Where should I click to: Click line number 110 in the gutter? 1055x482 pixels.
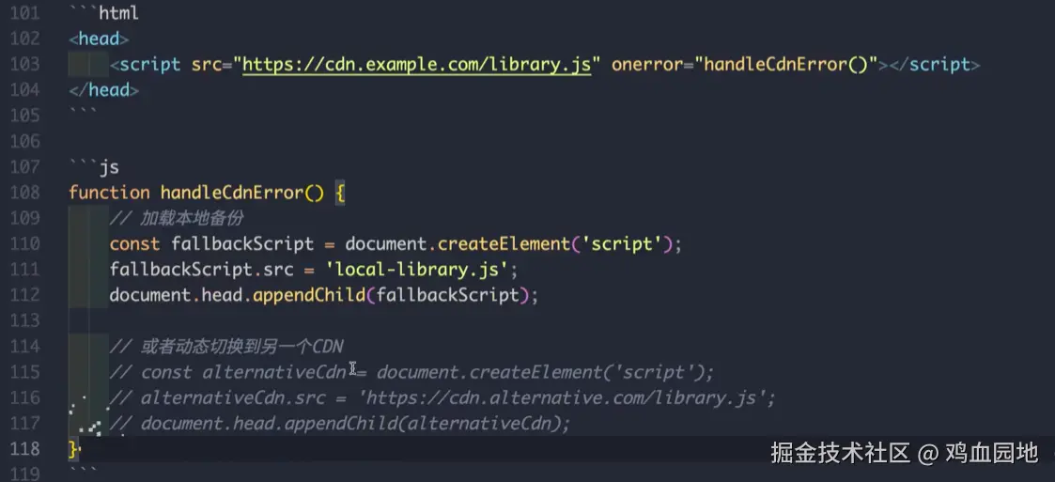(x=24, y=243)
